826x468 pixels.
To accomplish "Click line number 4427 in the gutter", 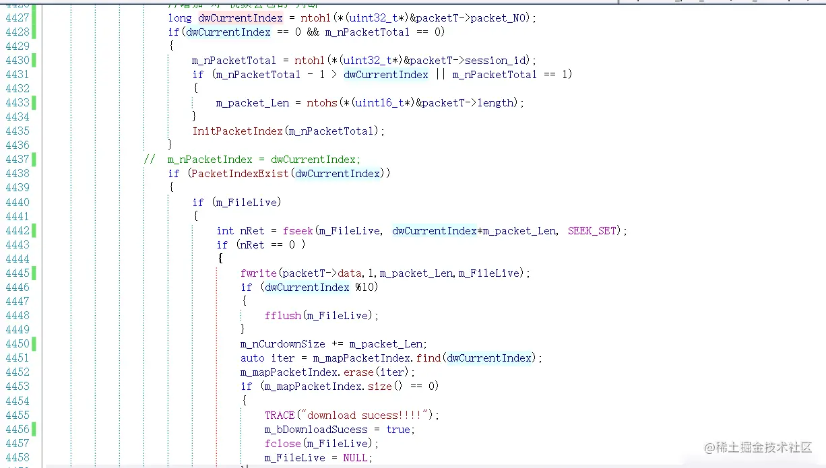I will [18, 18].
